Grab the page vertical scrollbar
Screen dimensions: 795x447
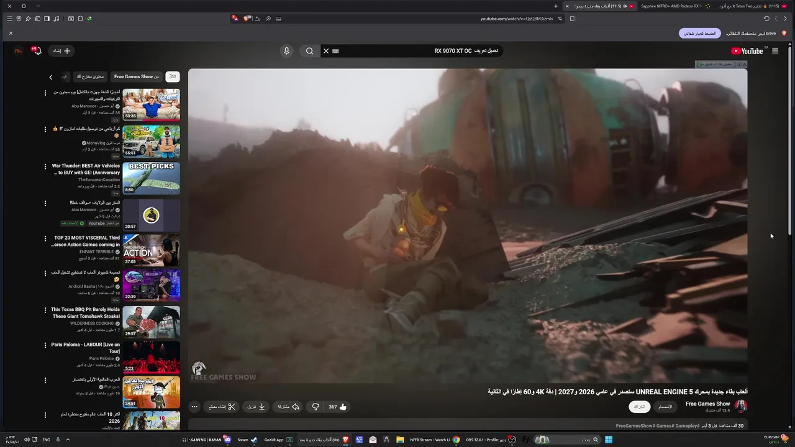click(x=790, y=140)
